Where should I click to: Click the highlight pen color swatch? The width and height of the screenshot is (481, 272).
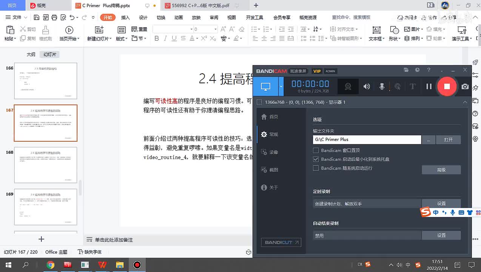click(x=236, y=38)
